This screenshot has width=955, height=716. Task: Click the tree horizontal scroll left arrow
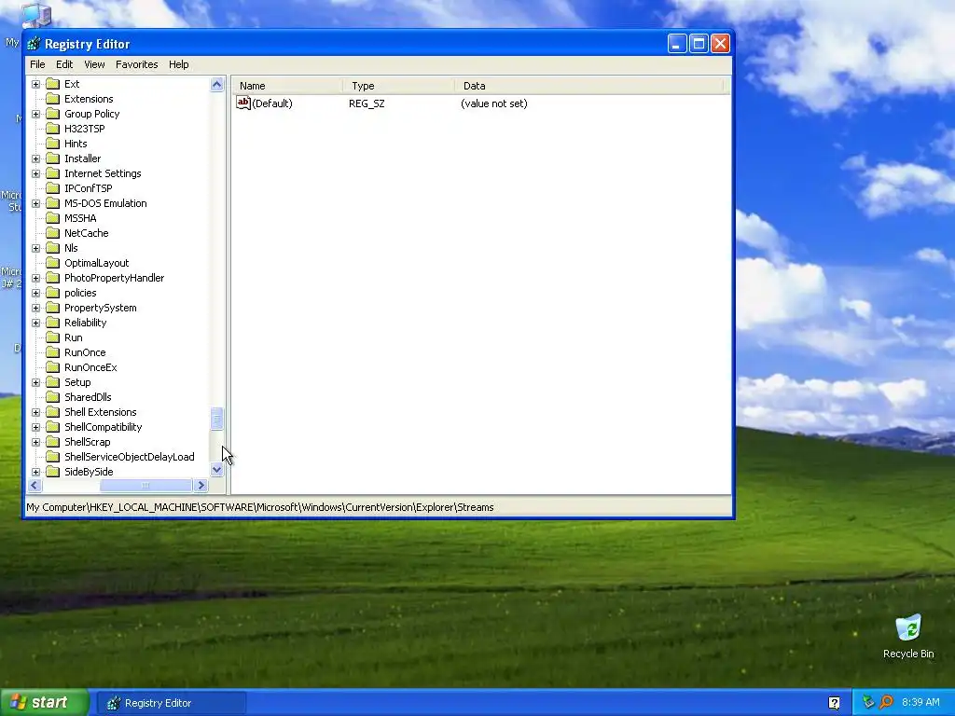tap(35, 485)
